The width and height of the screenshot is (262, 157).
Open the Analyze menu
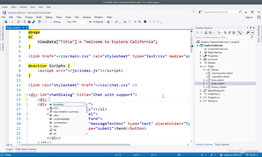[86, 17]
